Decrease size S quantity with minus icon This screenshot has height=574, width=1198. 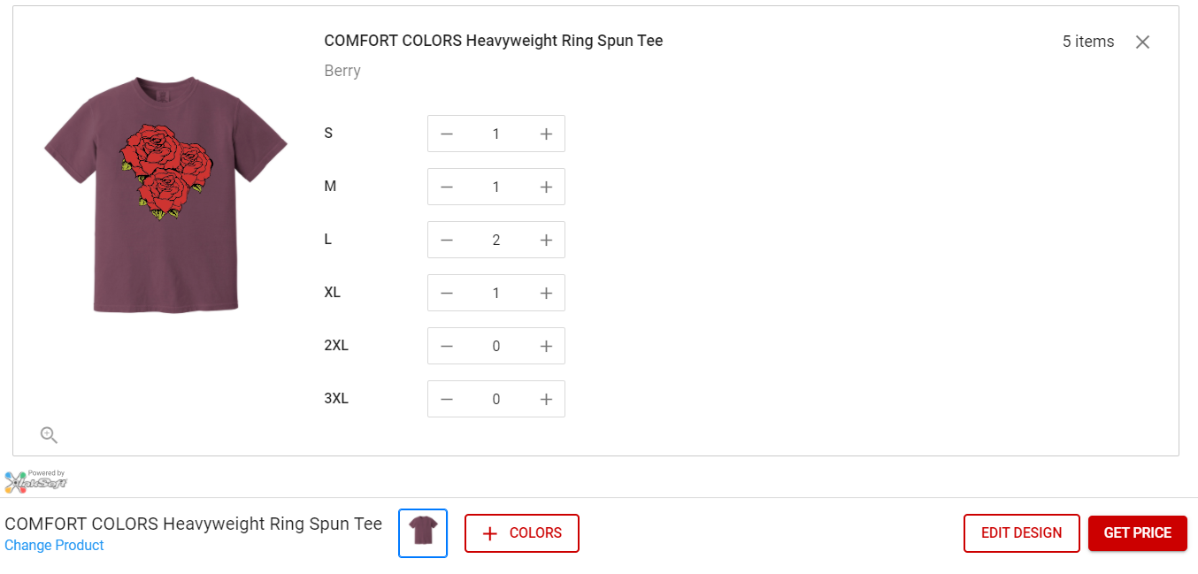(447, 134)
